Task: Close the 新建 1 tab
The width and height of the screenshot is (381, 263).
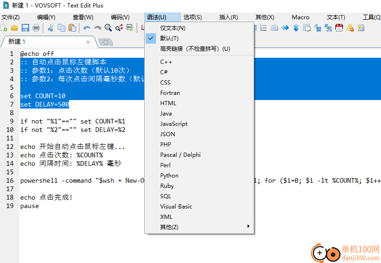Action: click(x=88, y=42)
